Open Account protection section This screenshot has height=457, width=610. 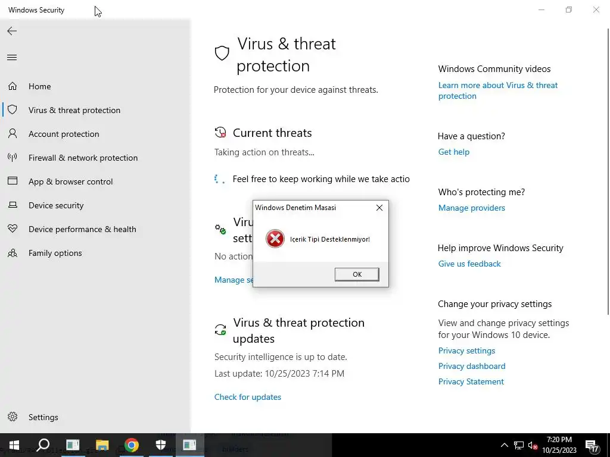click(64, 134)
